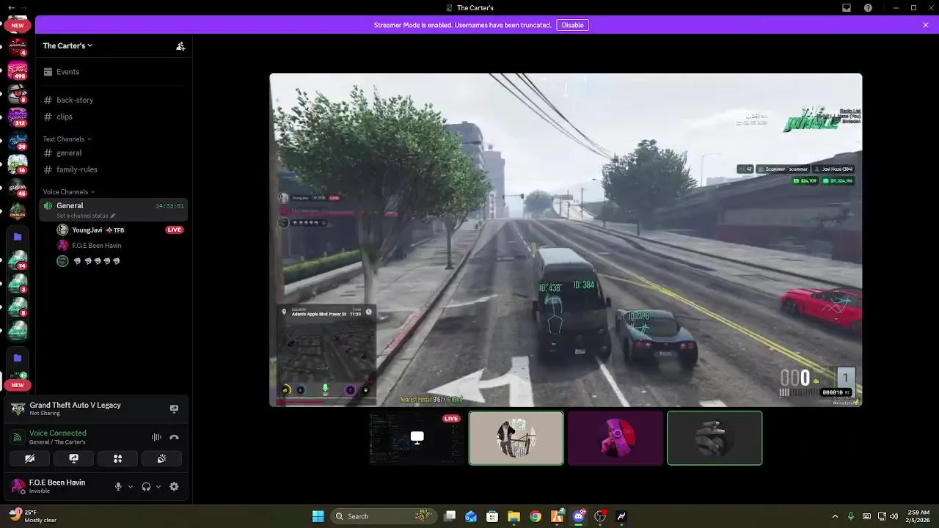Open server icon with 74 badge
The height and width of the screenshot is (528, 939).
(18, 260)
